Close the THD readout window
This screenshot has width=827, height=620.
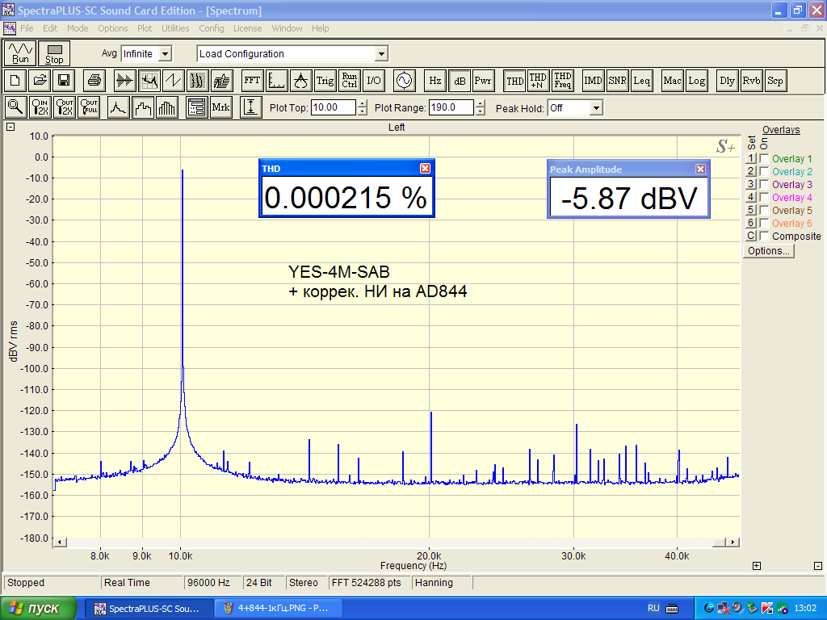426,168
